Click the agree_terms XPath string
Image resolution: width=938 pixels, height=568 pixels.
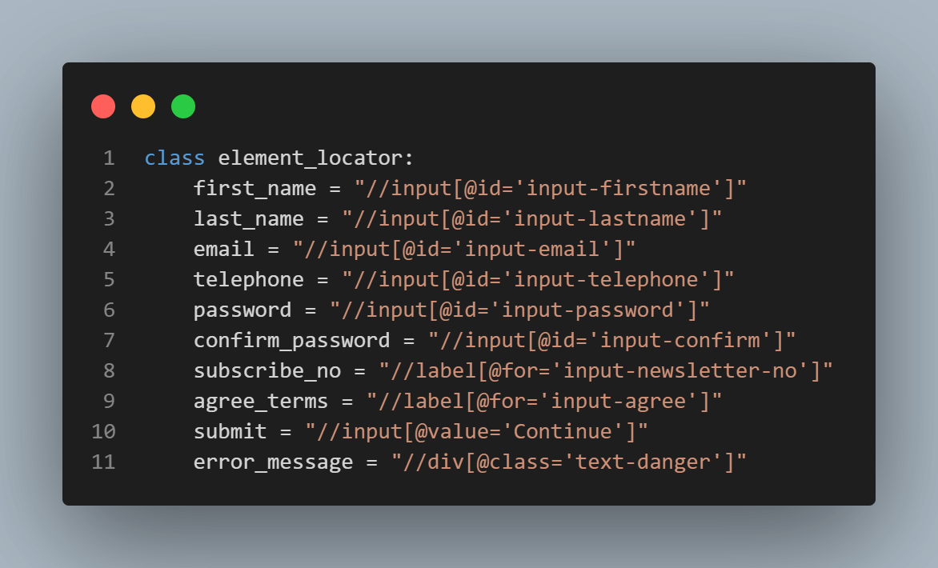tap(543, 402)
